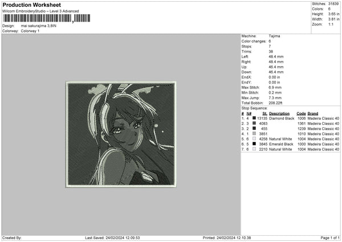Click the Machine value Tajima
The image size is (342, 242).
tap(274, 36)
